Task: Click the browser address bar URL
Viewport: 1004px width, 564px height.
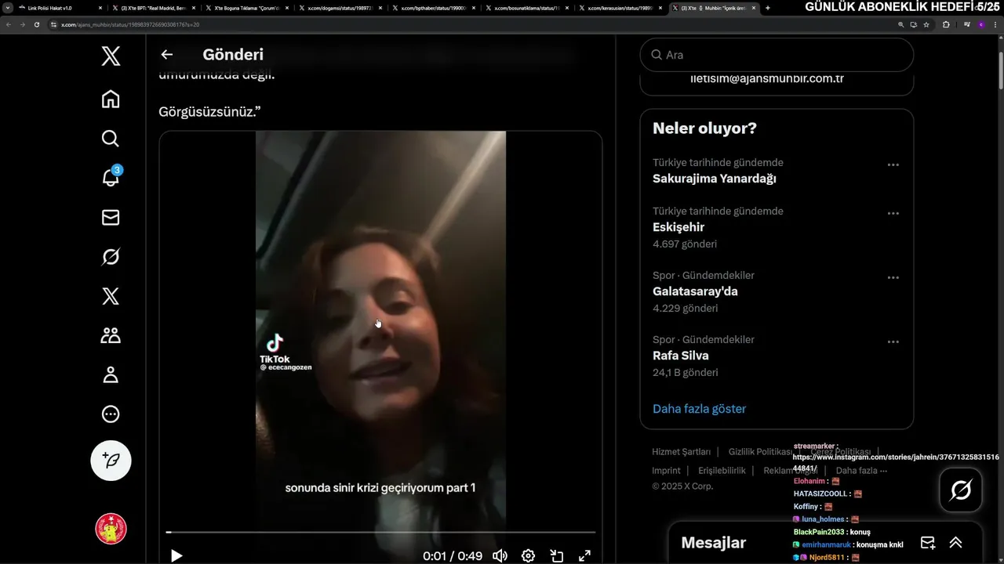Action: (130, 24)
